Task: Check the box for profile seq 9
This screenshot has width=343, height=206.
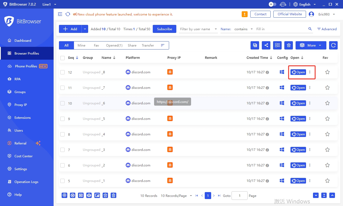Action: tap(62, 119)
